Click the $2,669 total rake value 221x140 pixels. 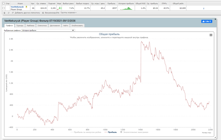tap(183, 8)
